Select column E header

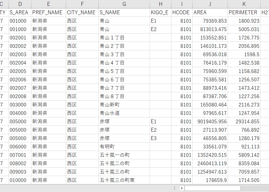(x=49, y=4)
